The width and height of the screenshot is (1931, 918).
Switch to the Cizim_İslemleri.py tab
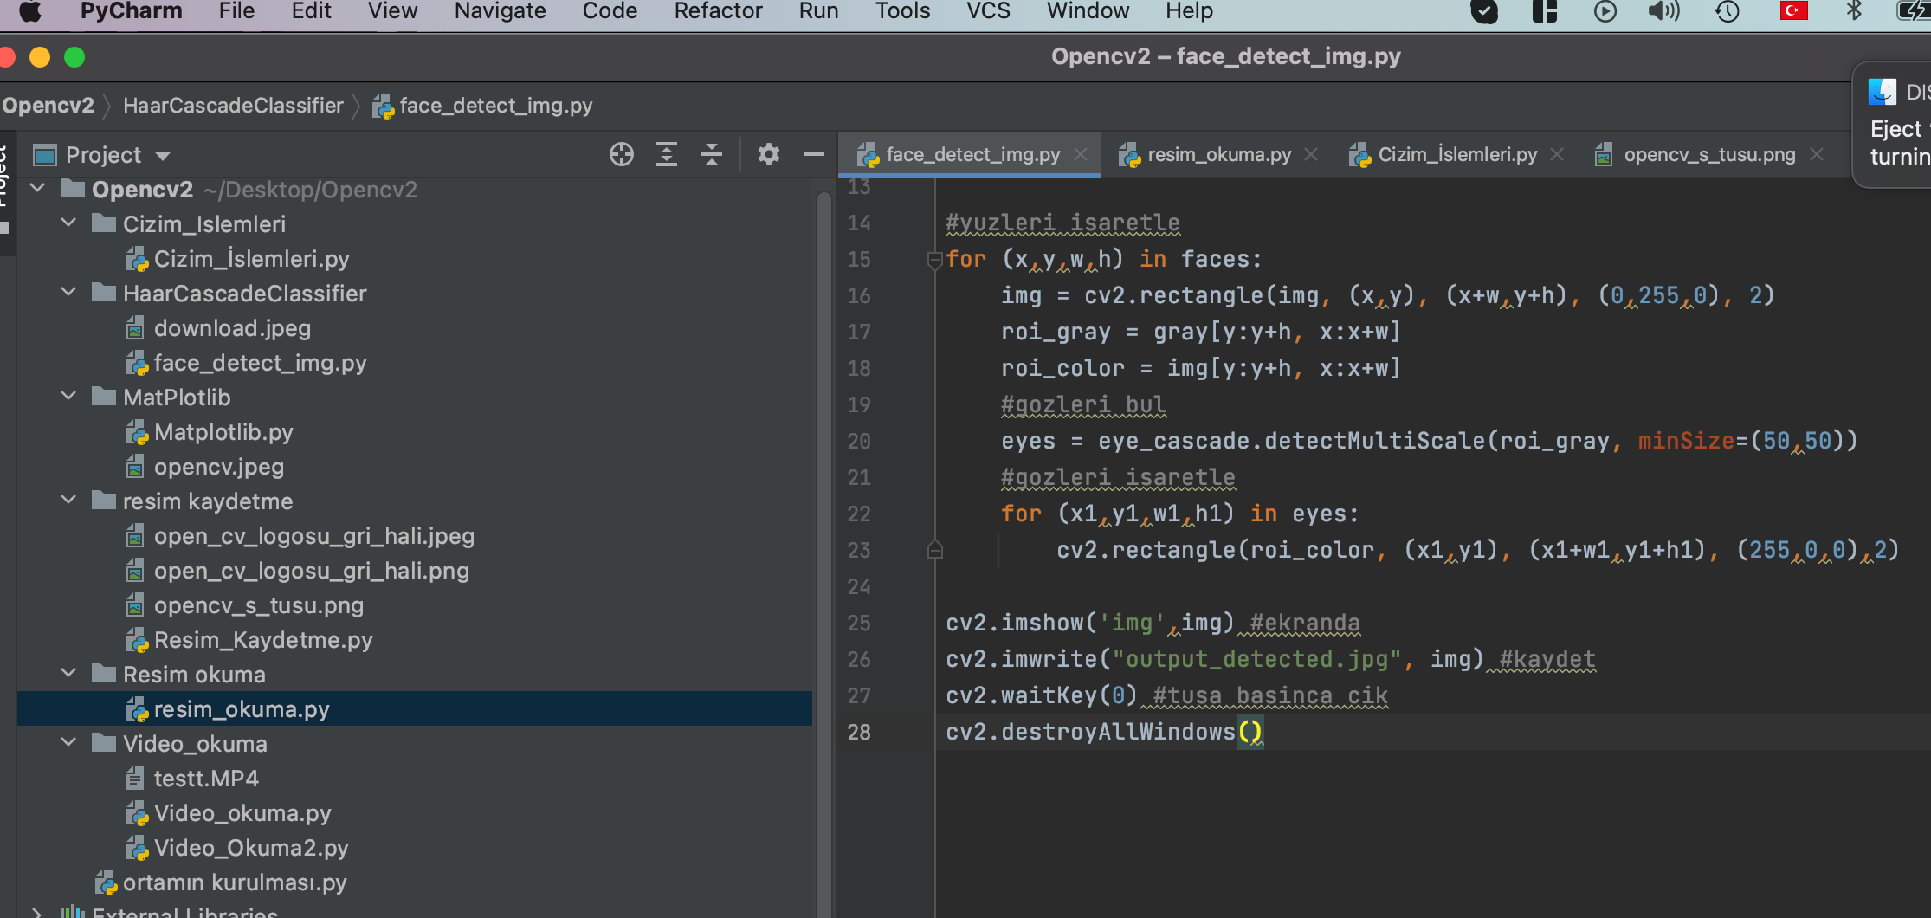(x=1456, y=154)
